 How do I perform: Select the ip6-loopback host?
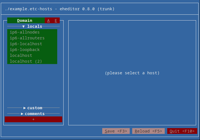click(x=32, y=50)
